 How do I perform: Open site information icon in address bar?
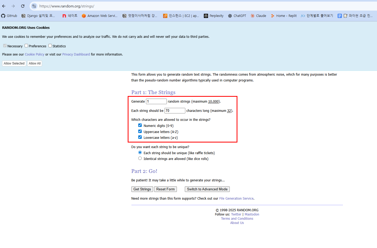coord(34,6)
